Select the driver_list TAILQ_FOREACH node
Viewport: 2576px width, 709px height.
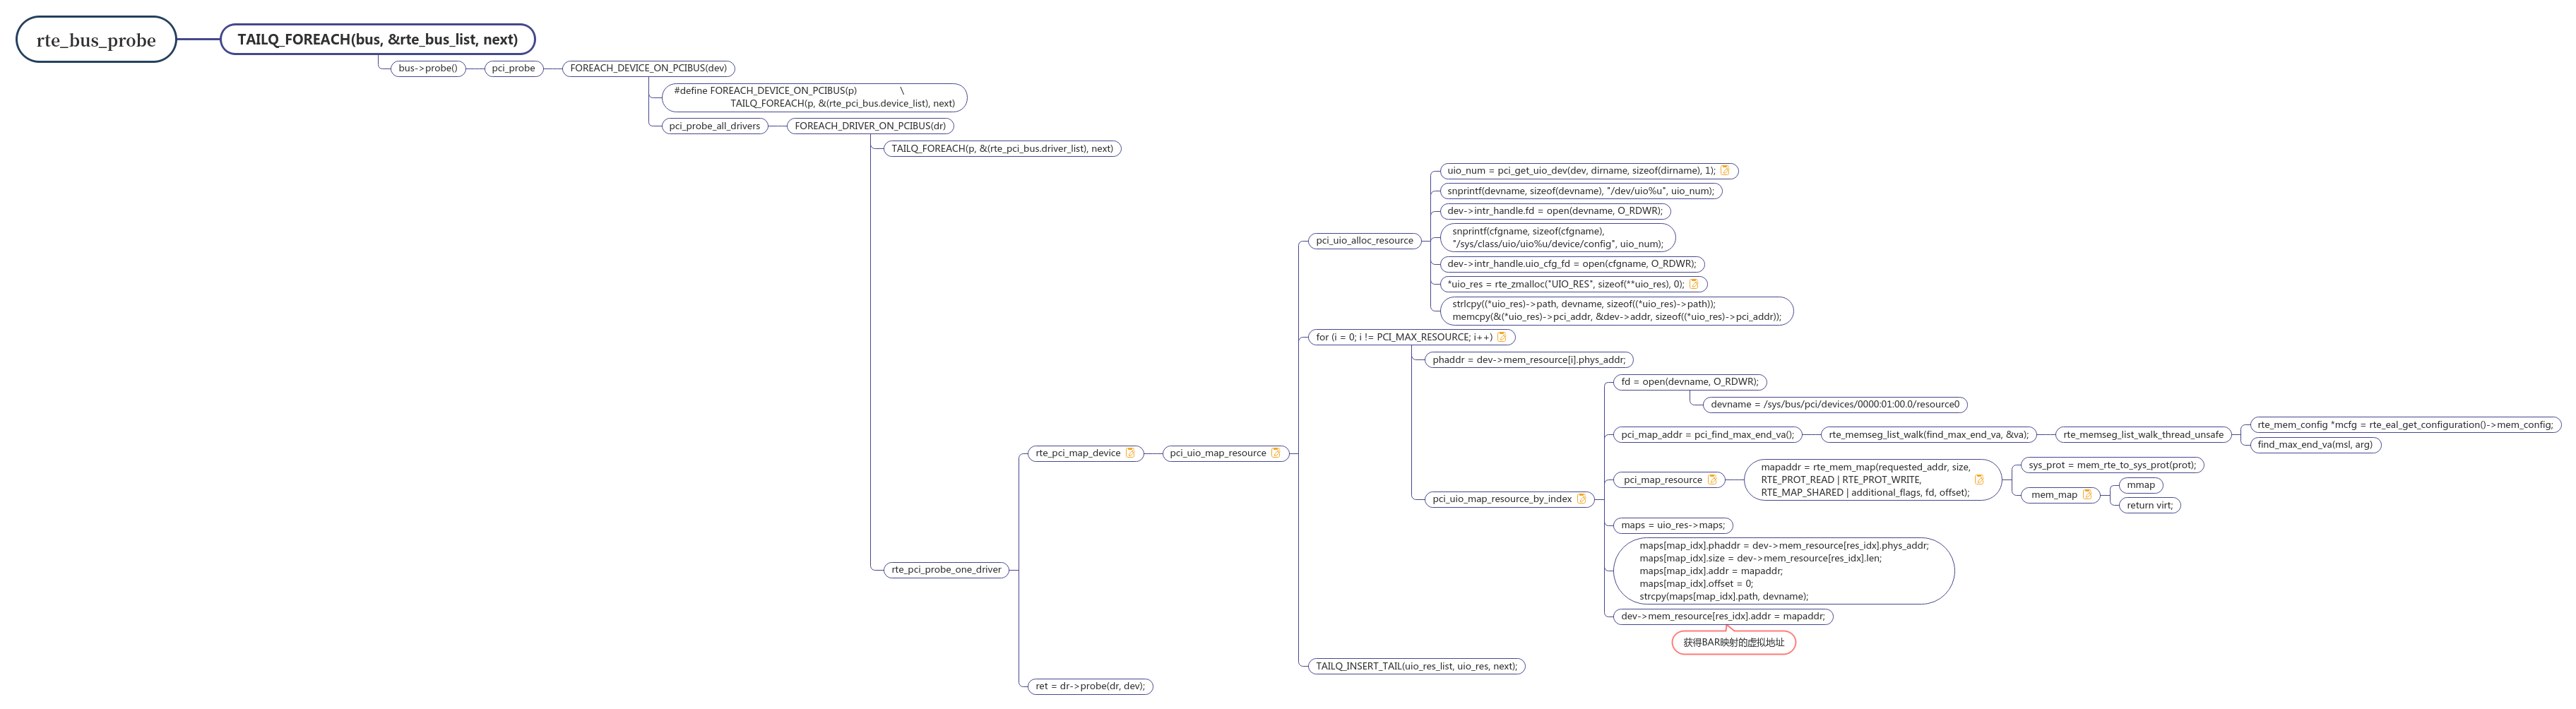pos(1002,149)
